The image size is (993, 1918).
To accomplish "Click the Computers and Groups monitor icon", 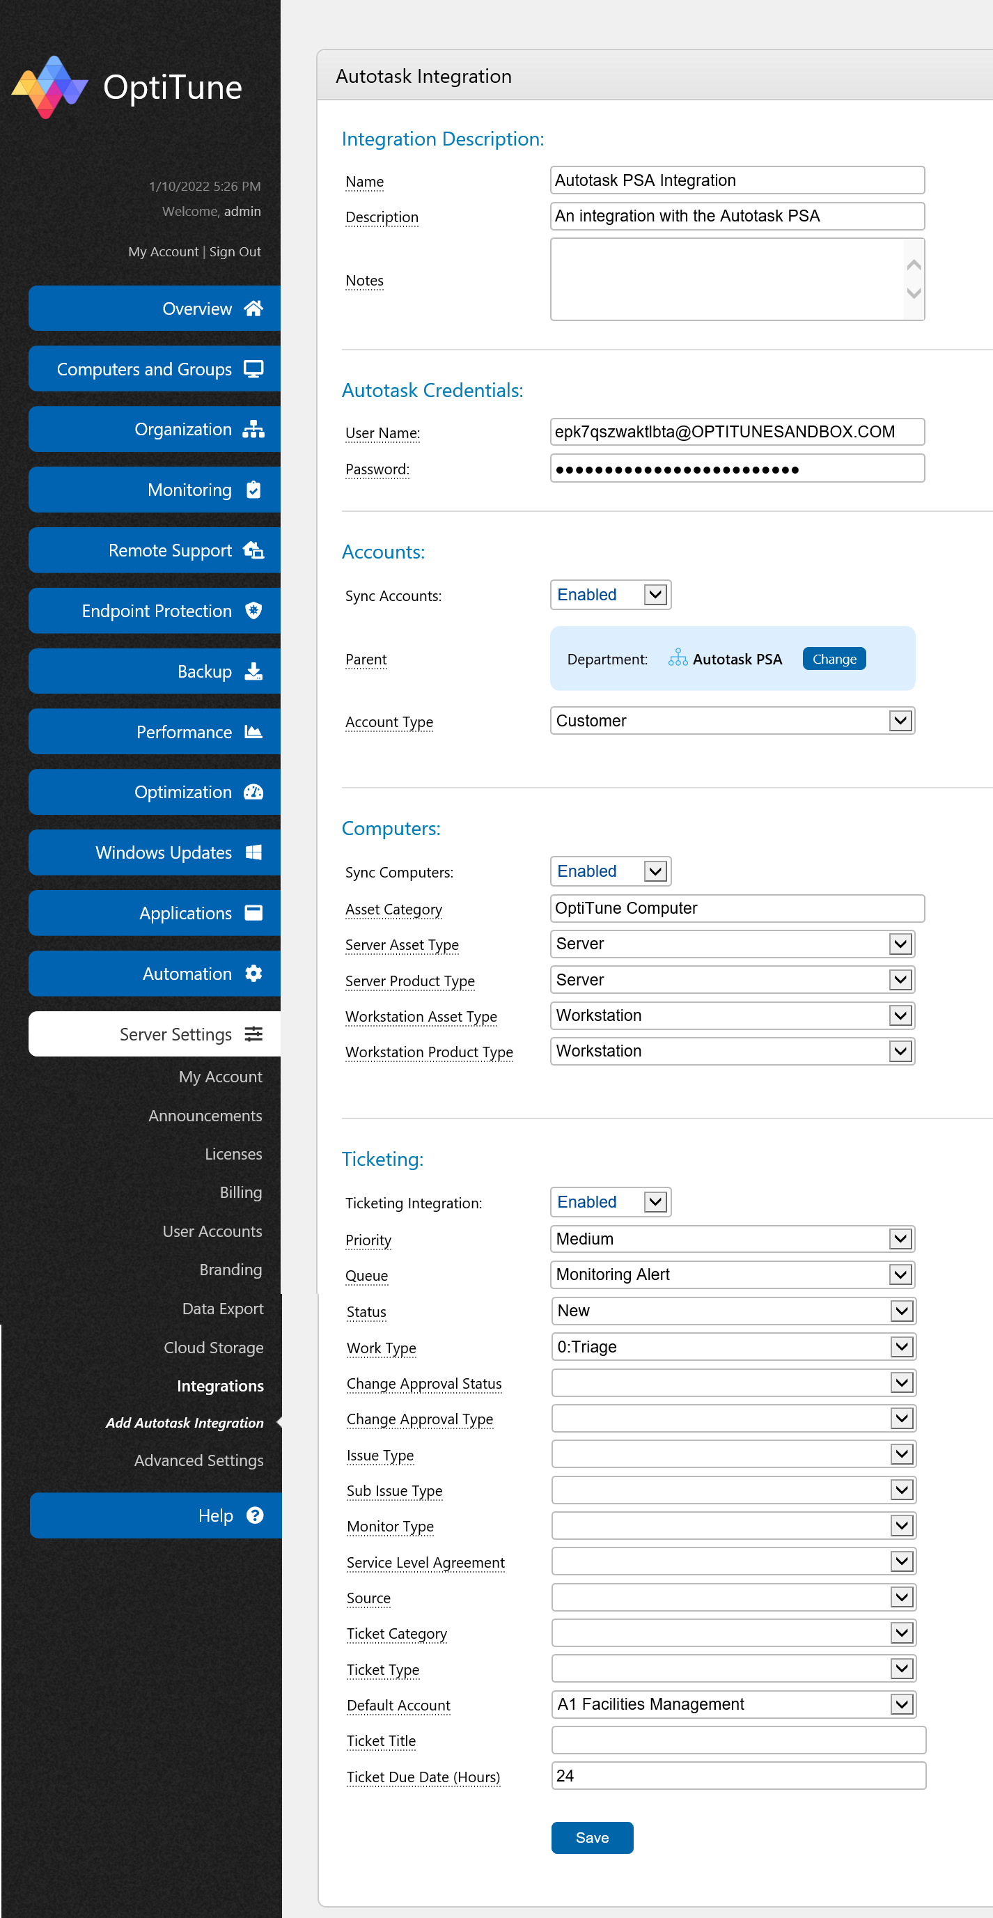I will pyautogui.click(x=253, y=368).
